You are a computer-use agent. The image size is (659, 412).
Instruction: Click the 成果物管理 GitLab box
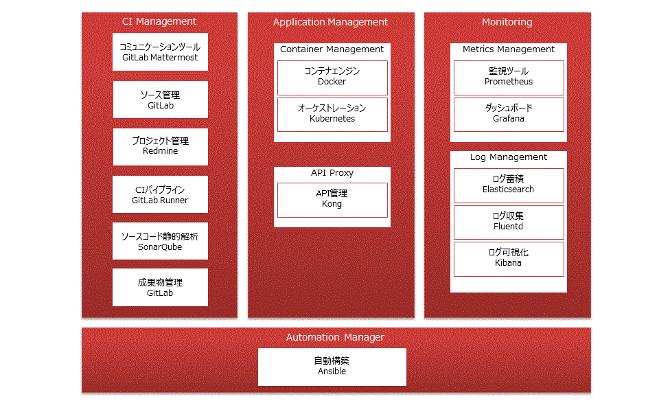click(160, 287)
